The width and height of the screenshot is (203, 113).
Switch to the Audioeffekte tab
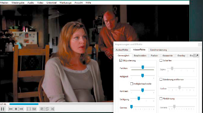point(122,50)
